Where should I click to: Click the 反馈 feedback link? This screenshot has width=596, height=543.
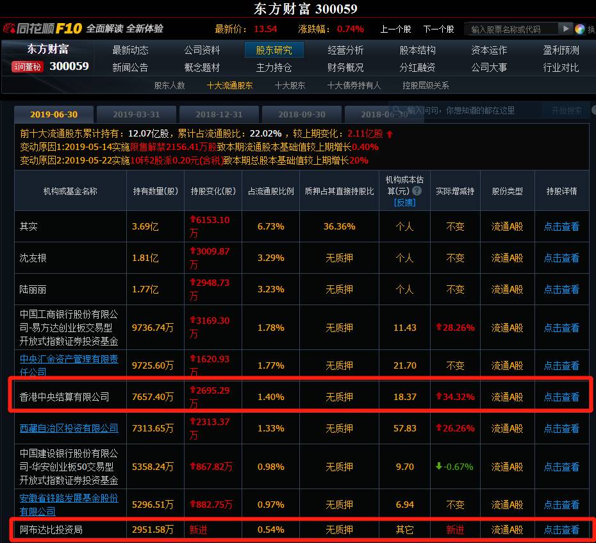[x=405, y=203]
